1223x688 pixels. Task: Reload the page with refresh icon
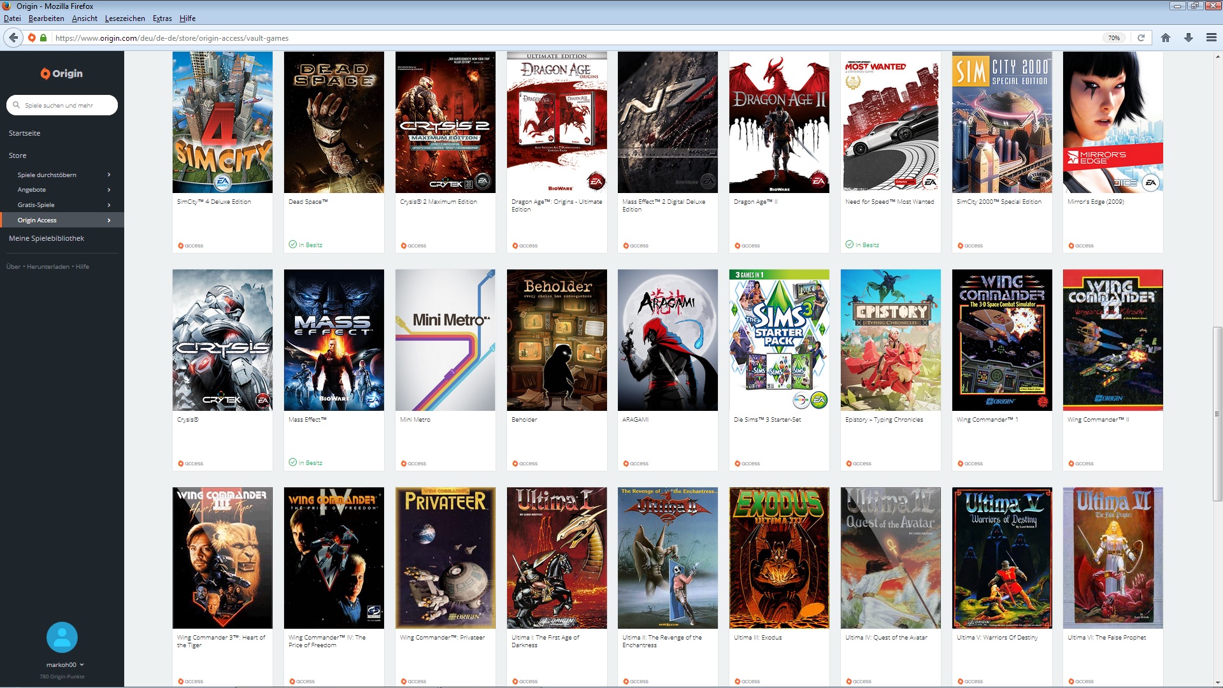(1141, 38)
